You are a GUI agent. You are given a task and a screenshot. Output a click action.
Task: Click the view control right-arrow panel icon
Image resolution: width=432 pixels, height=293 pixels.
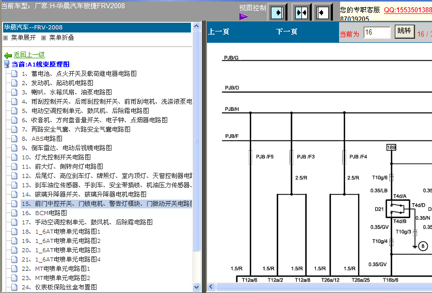(x=278, y=12)
